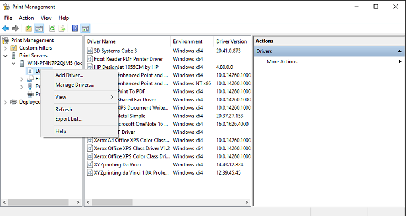Image resolution: width=406 pixels, height=216 pixels.
Task: Click driver version 16.0.1626.4000
Action: 232,124
